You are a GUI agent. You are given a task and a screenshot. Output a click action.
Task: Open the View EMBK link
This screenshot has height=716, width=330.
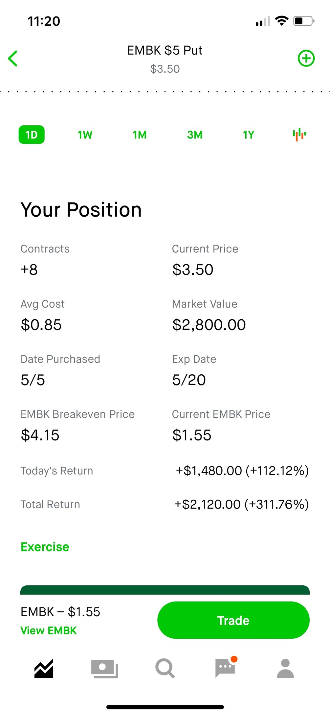click(x=49, y=630)
